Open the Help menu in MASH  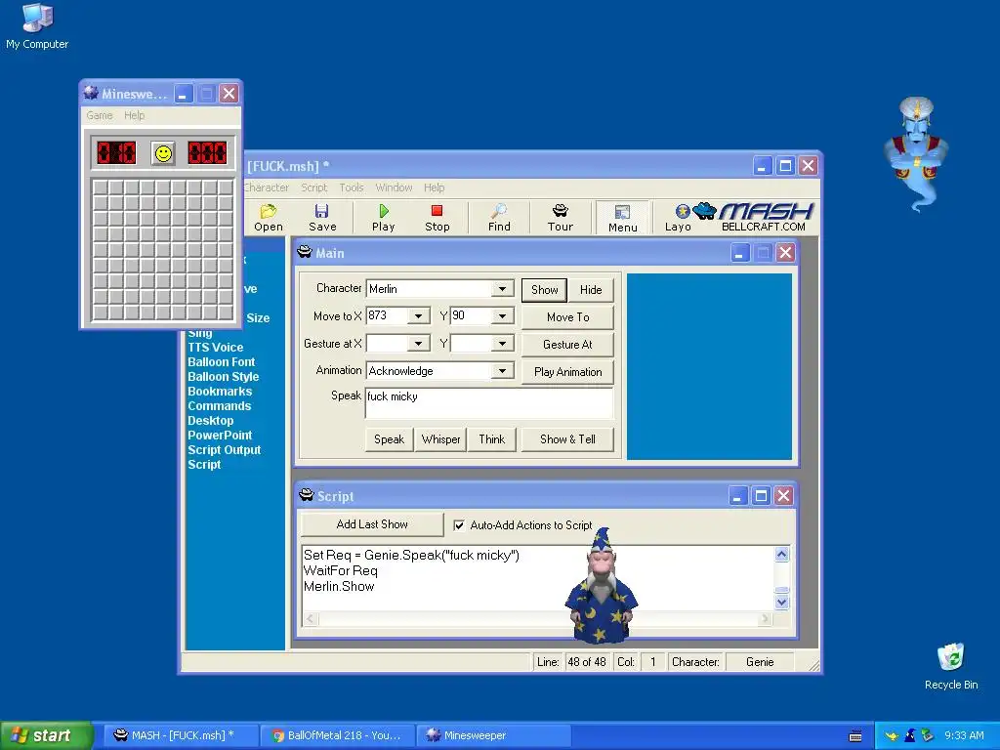435,187
